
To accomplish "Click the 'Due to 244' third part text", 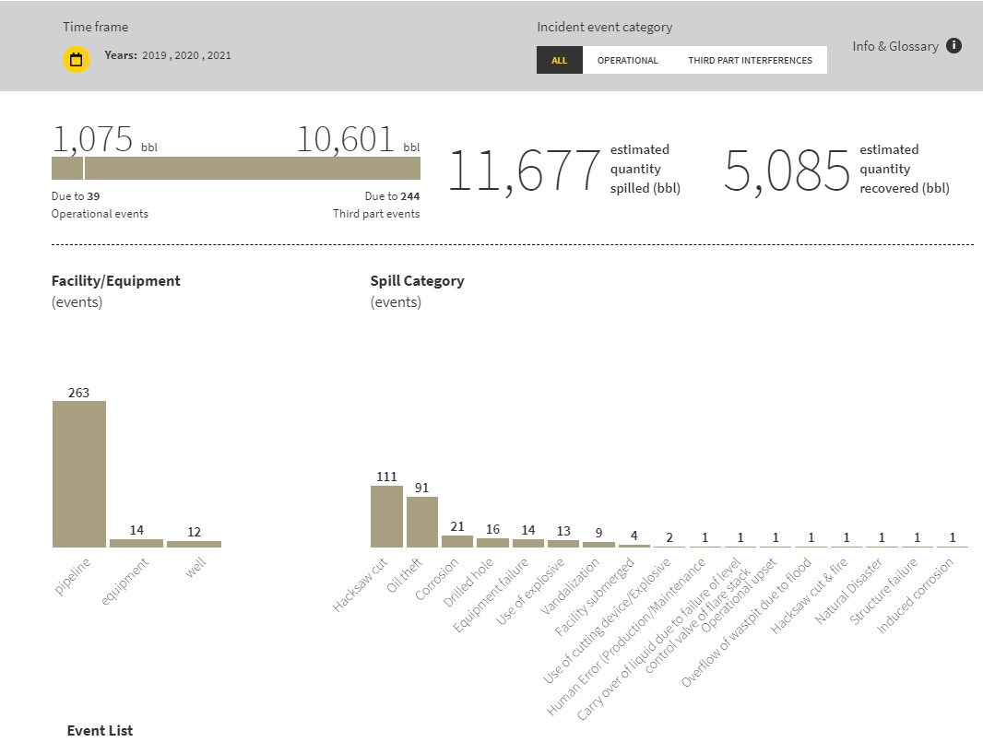I will 392,196.
